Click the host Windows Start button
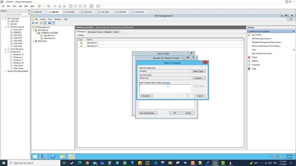This screenshot has width=296, height=166. click(4, 163)
